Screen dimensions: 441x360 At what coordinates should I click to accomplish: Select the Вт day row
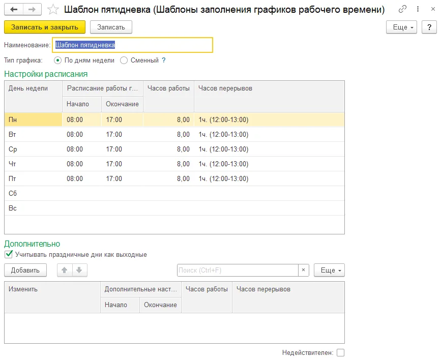174,134
